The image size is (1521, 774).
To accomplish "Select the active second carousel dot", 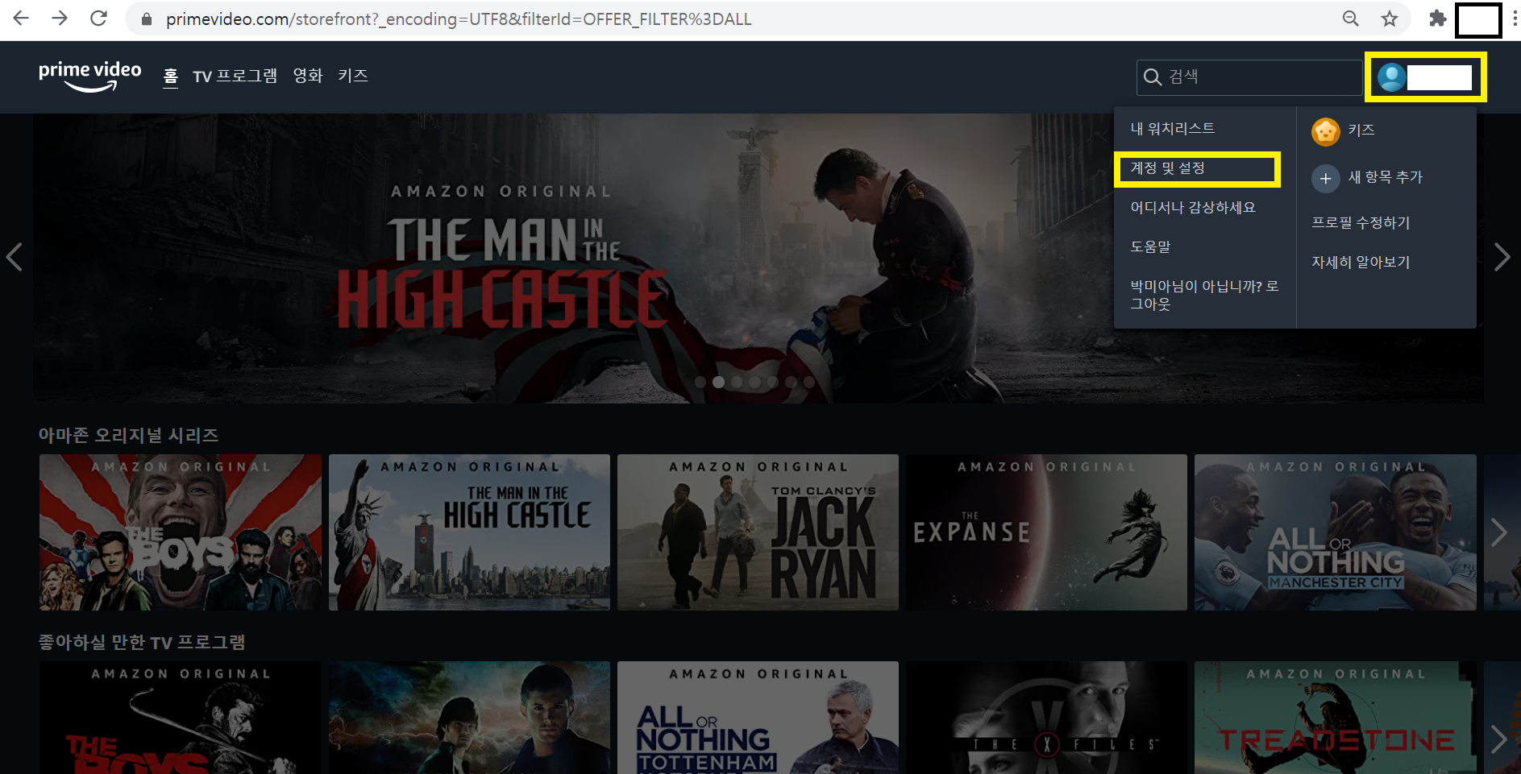I will point(719,383).
